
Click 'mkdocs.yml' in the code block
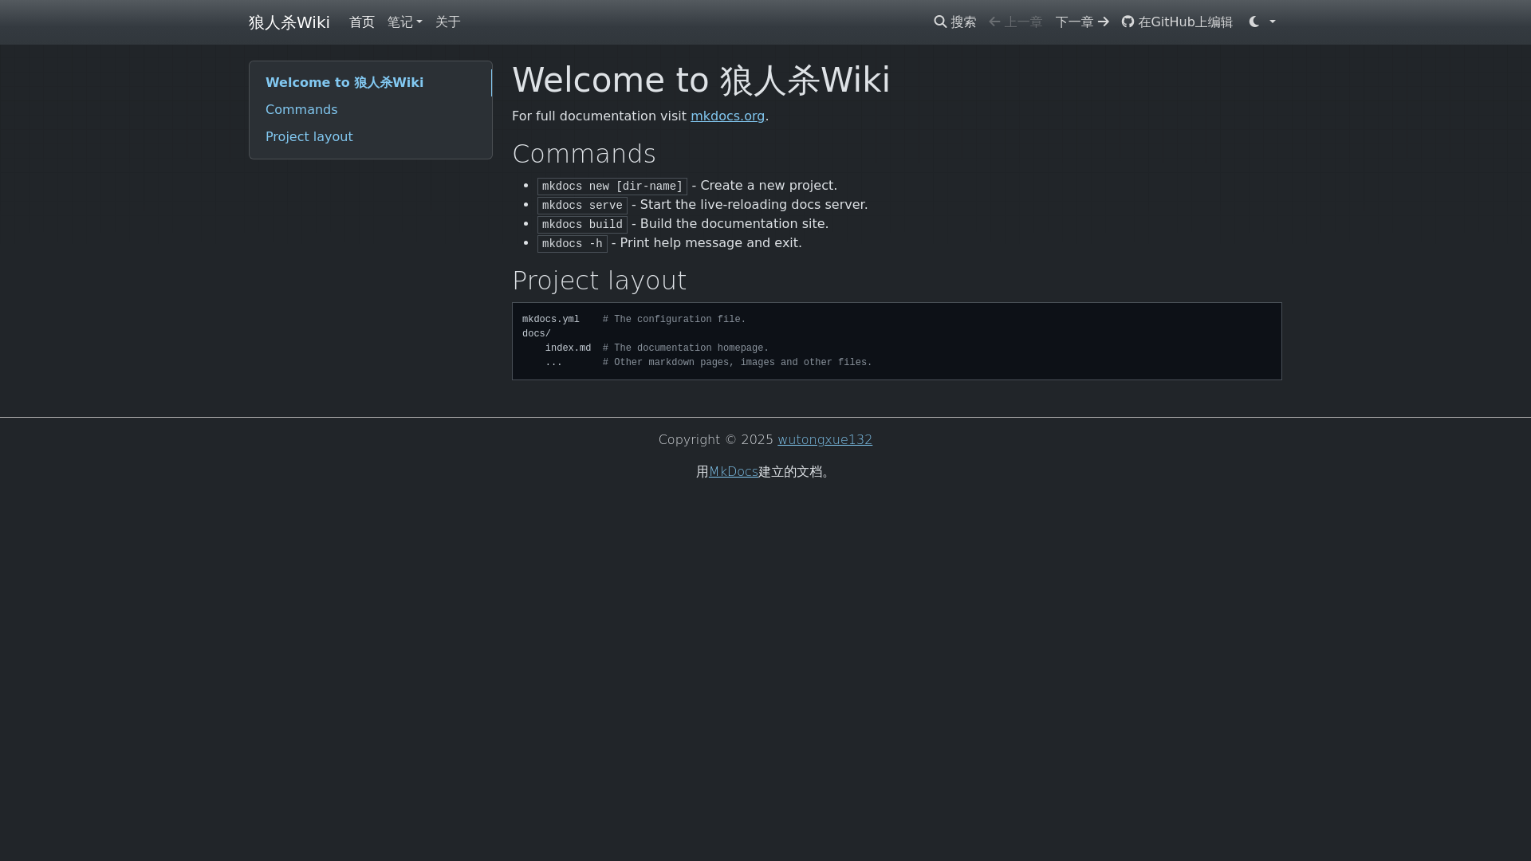pos(551,320)
